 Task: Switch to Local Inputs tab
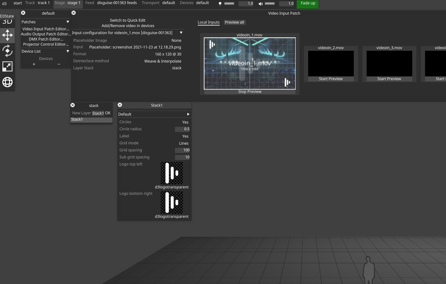(208, 22)
